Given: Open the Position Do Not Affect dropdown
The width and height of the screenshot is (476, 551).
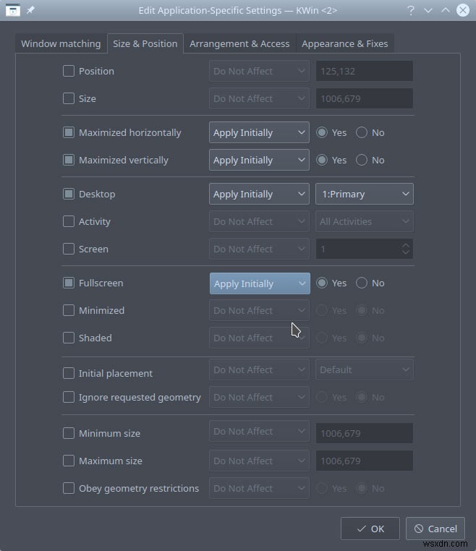Looking at the screenshot, I should point(259,71).
